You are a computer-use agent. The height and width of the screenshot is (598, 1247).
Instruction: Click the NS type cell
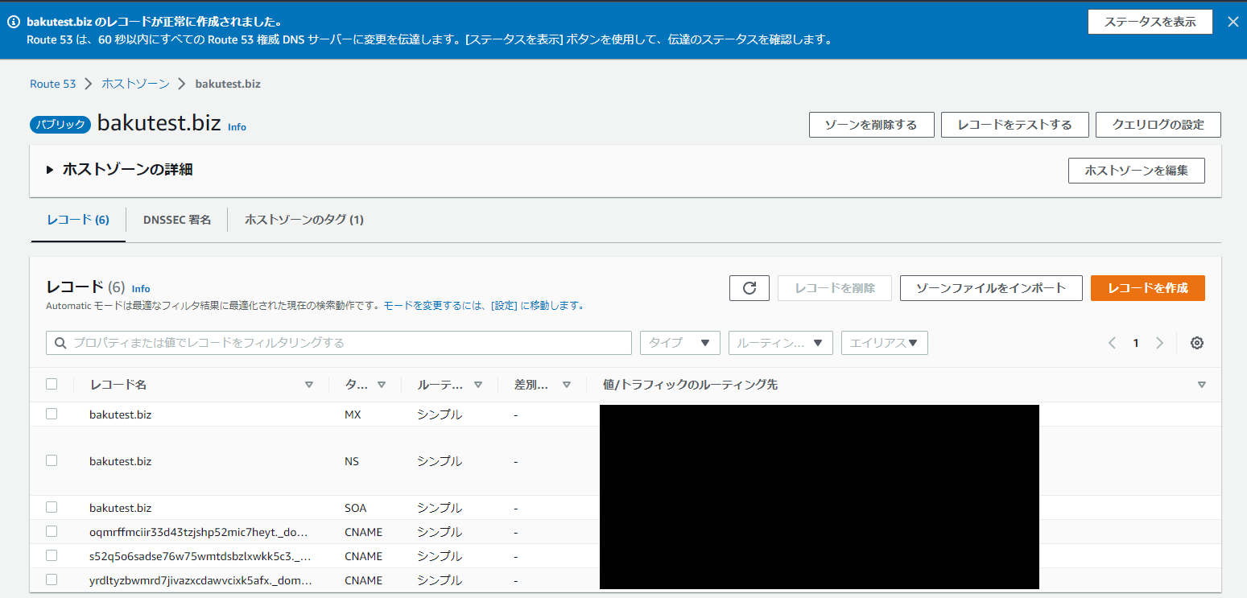(x=352, y=461)
